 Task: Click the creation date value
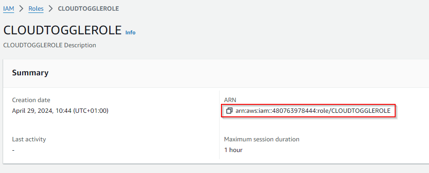(60, 111)
